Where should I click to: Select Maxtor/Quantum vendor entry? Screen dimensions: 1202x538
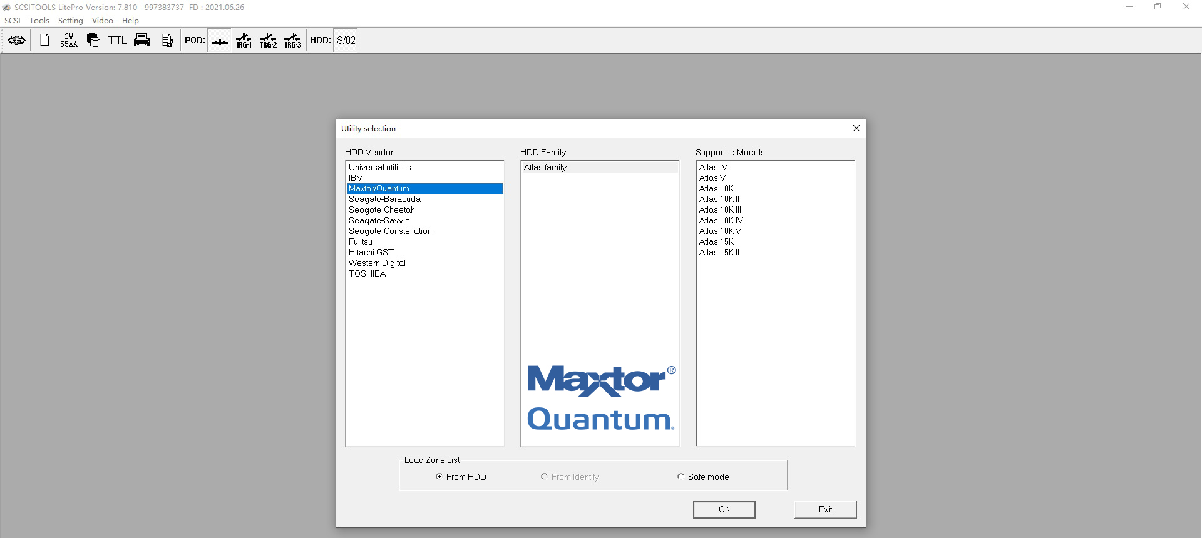424,188
